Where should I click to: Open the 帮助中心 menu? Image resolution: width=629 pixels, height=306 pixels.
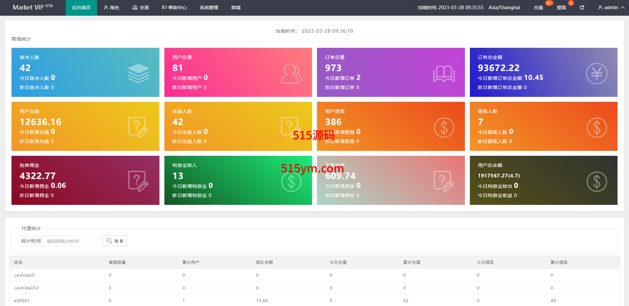(174, 8)
